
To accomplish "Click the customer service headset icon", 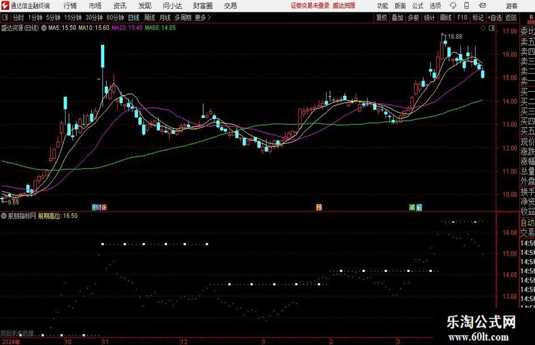I will 453,6.
